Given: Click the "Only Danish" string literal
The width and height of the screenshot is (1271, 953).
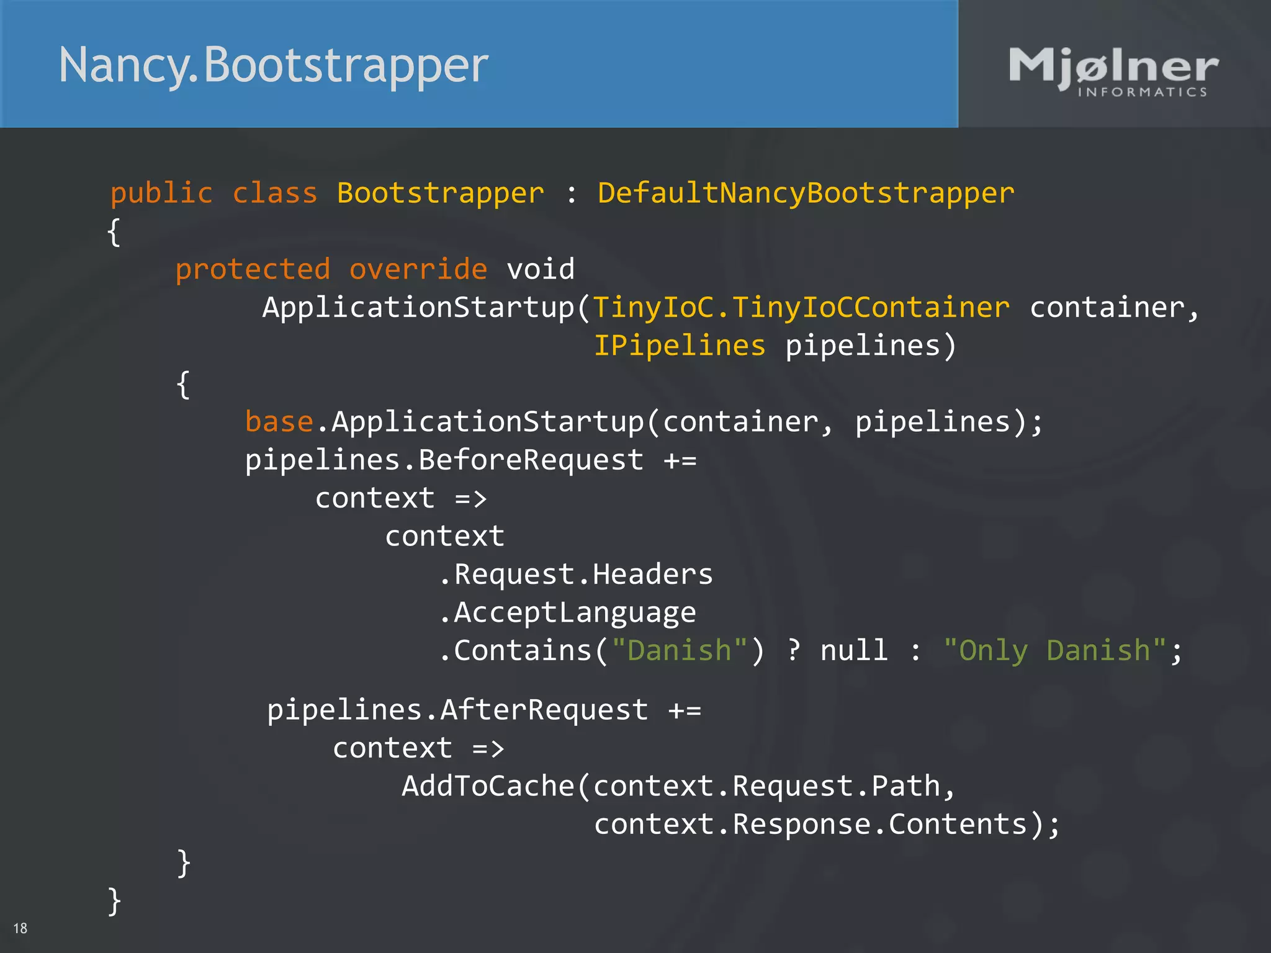Looking at the screenshot, I should click(1054, 650).
